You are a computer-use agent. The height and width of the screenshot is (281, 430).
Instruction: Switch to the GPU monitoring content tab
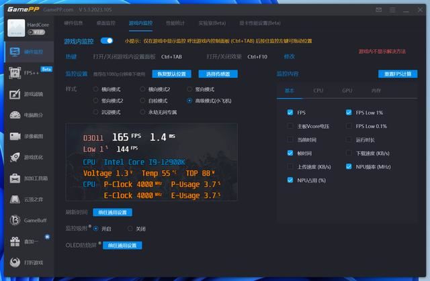[347, 90]
